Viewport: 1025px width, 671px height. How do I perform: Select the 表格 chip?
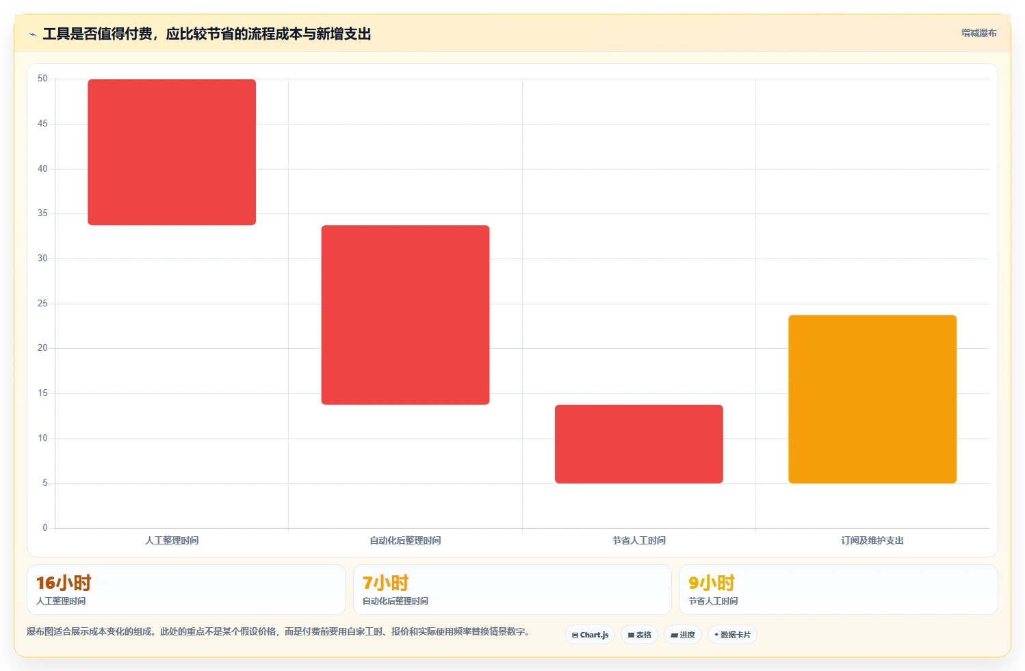tap(639, 635)
